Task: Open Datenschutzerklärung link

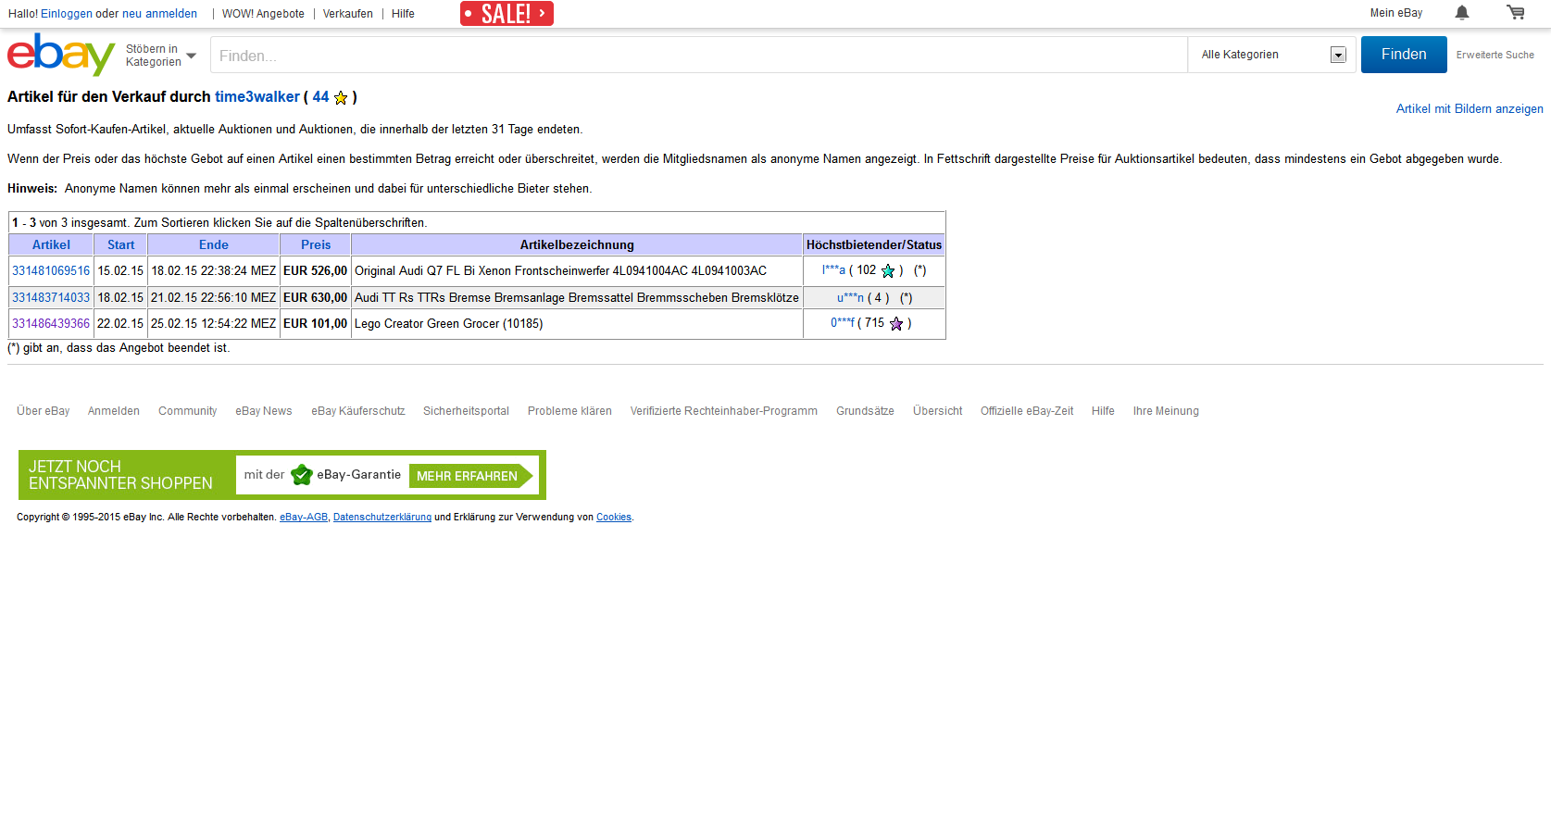Action: (x=382, y=518)
